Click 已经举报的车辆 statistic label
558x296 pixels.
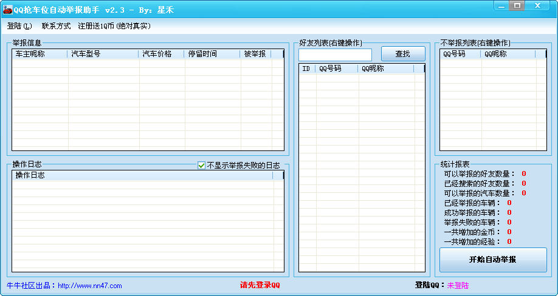coord(472,203)
